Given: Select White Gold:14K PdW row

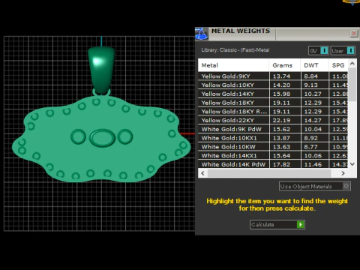Looking at the screenshot, I should 273,164.
